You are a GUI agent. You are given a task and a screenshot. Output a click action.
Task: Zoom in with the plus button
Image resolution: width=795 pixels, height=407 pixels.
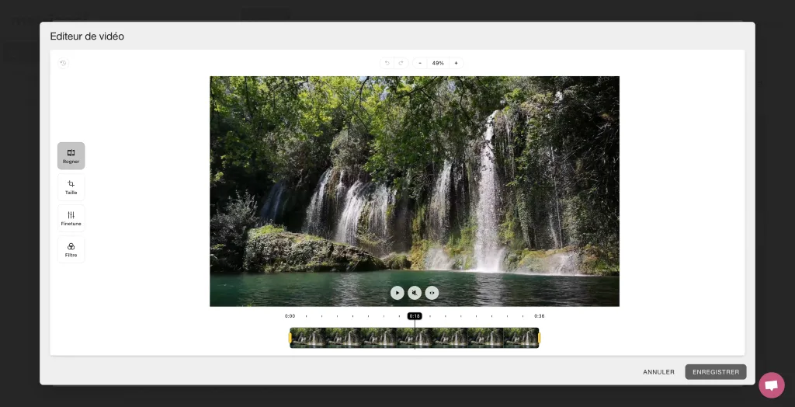[456, 63]
